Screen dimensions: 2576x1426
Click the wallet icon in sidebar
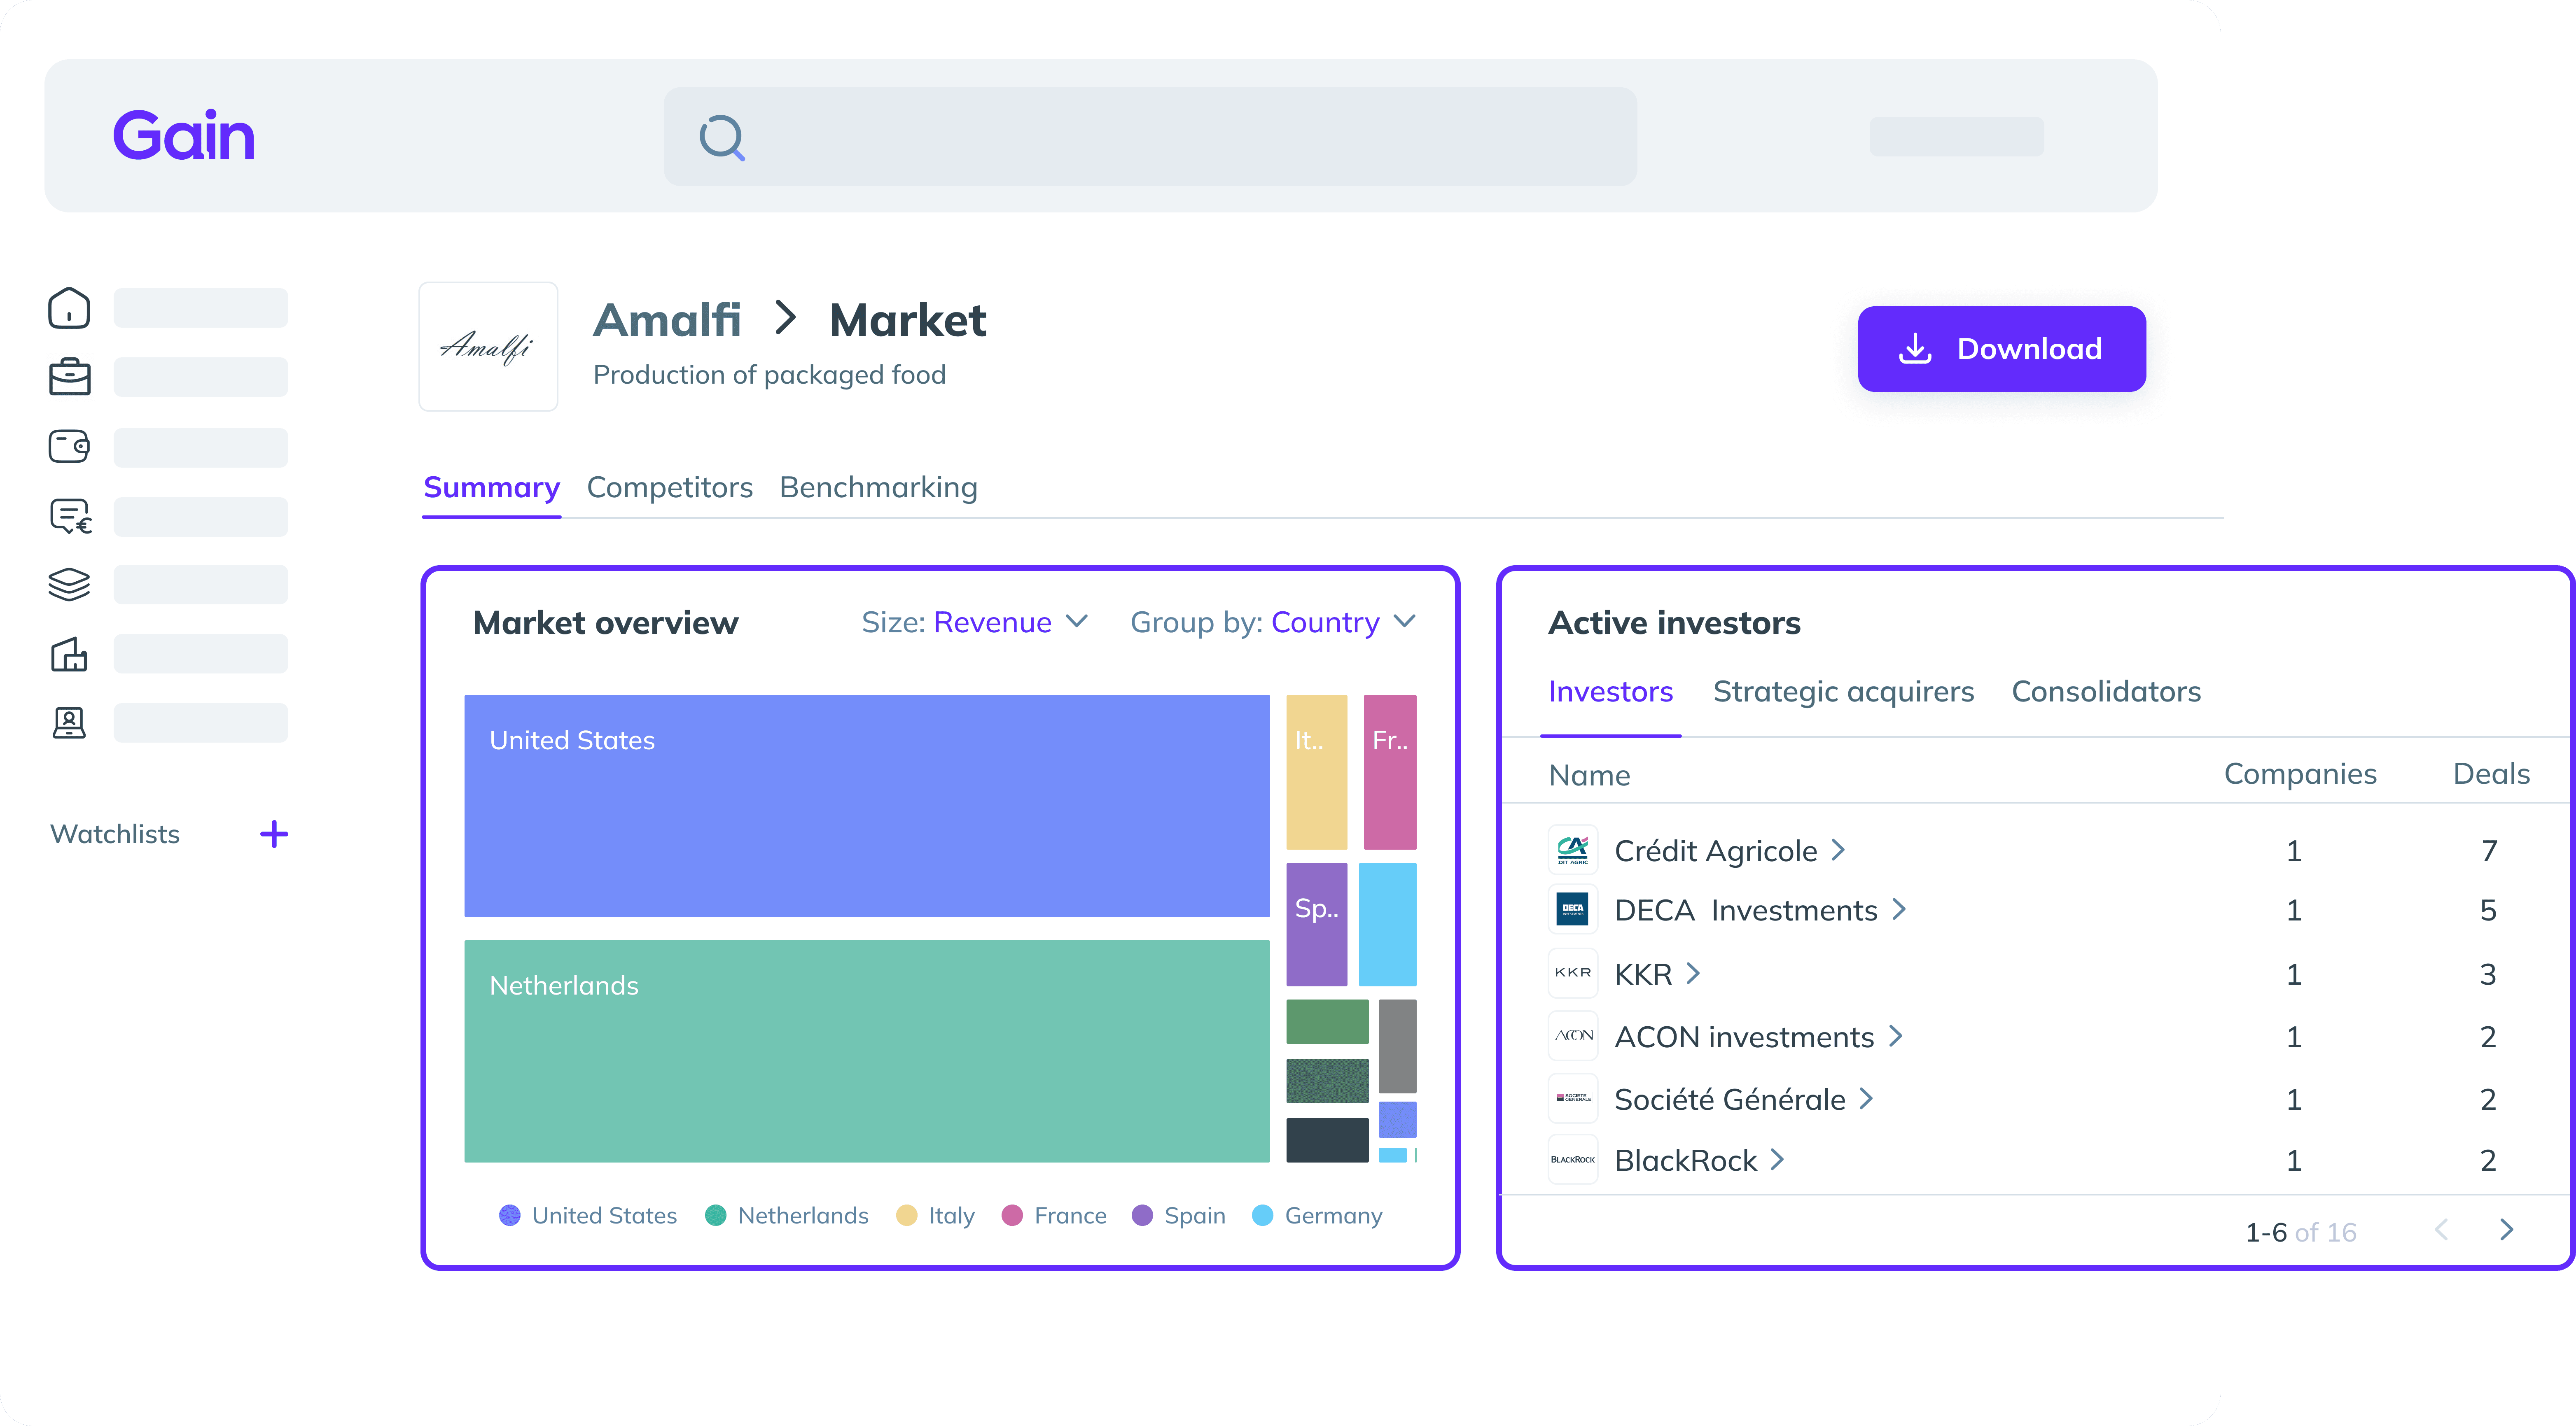pyautogui.click(x=69, y=446)
